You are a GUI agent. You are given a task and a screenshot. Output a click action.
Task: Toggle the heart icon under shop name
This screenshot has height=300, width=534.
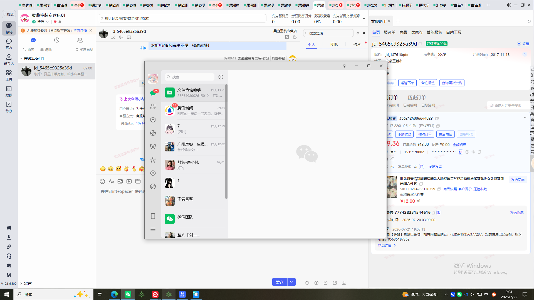click(x=55, y=22)
